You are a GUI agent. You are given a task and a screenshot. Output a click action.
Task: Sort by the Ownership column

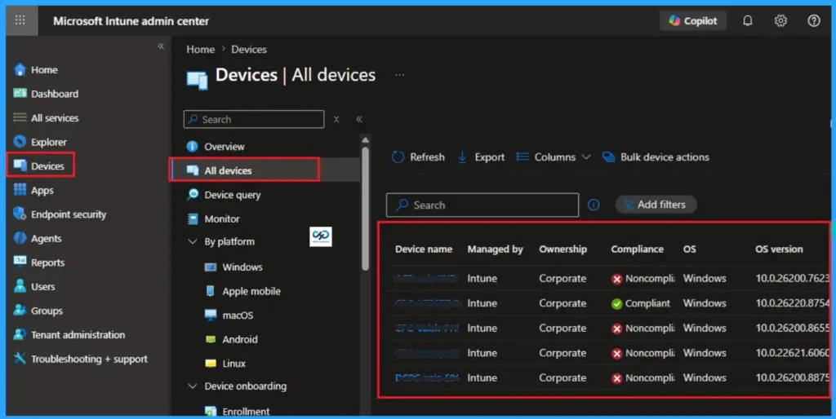coord(563,249)
